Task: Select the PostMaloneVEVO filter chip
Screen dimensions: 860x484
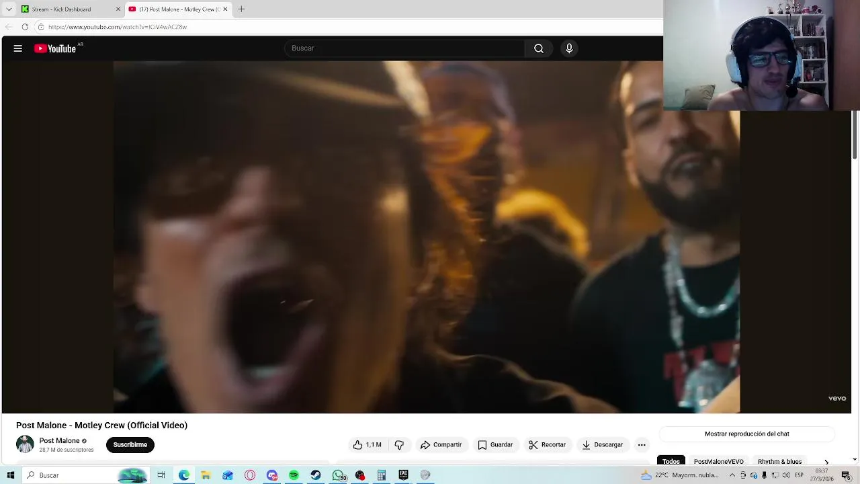Action: tap(718, 461)
